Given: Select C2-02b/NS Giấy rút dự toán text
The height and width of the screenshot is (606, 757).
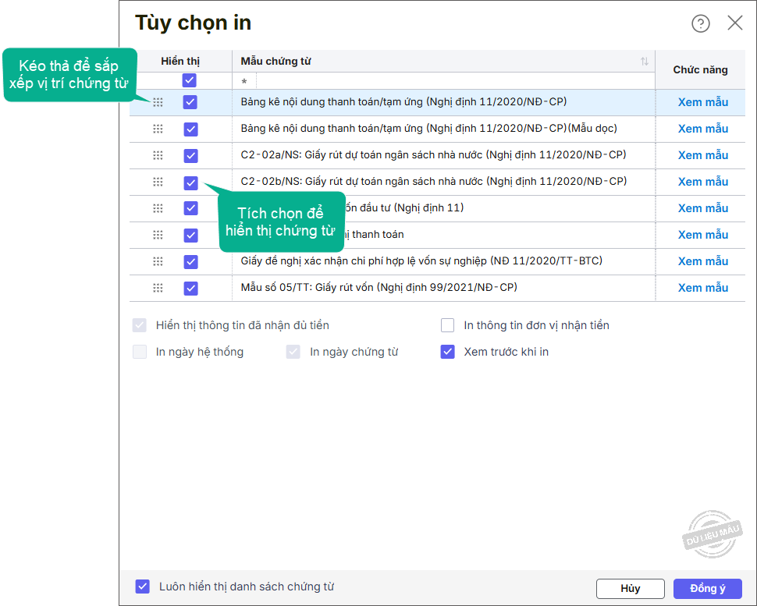Looking at the screenshot, I should point(434,182).
